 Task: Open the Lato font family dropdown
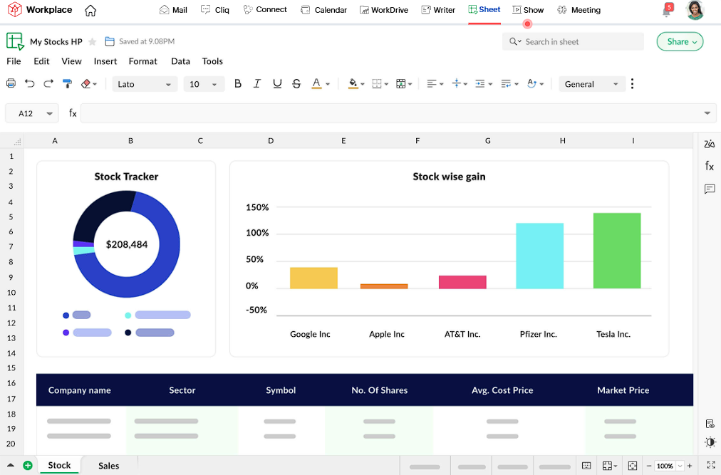coord(144,84)
